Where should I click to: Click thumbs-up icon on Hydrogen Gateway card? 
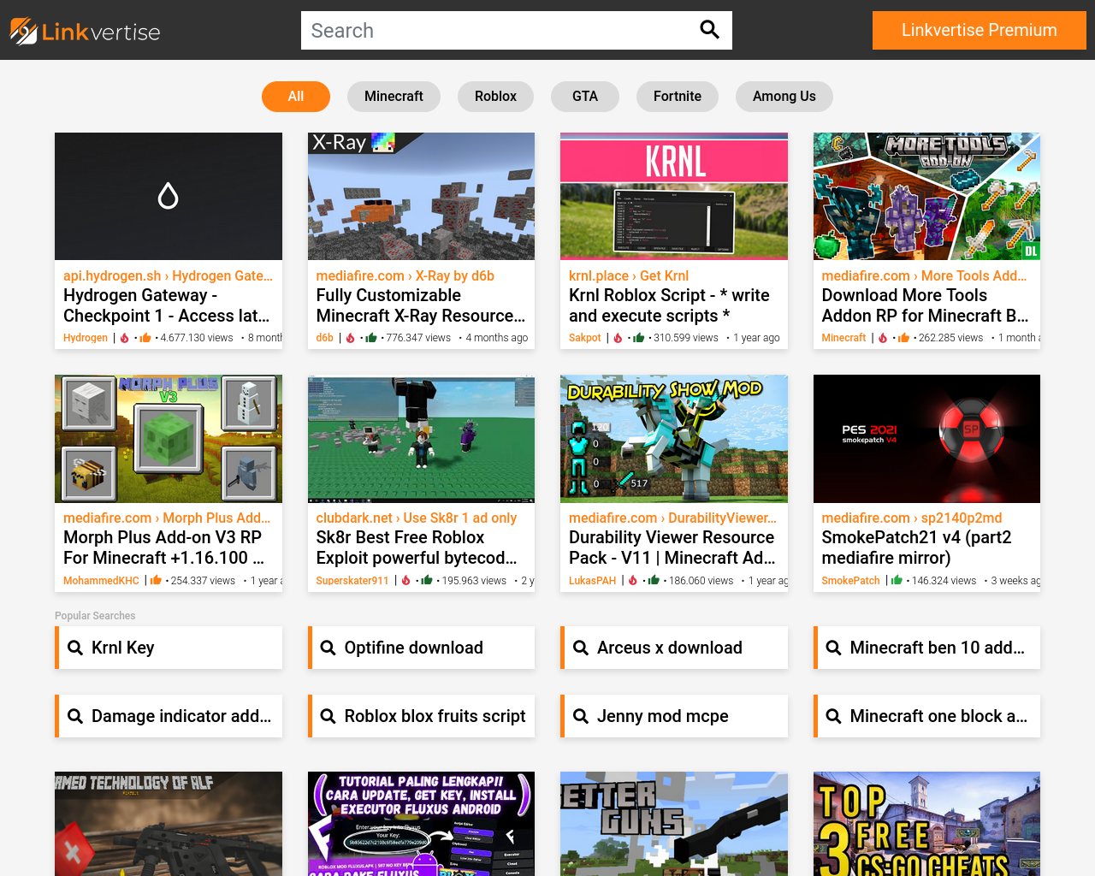point(145,338)
